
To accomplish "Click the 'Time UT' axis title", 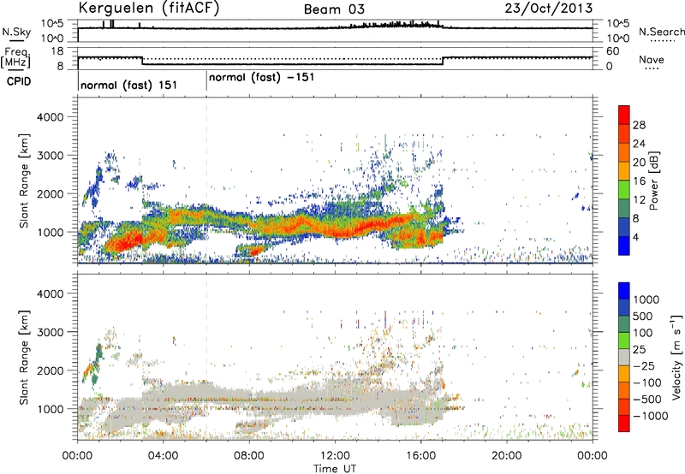I will (335, 469).
